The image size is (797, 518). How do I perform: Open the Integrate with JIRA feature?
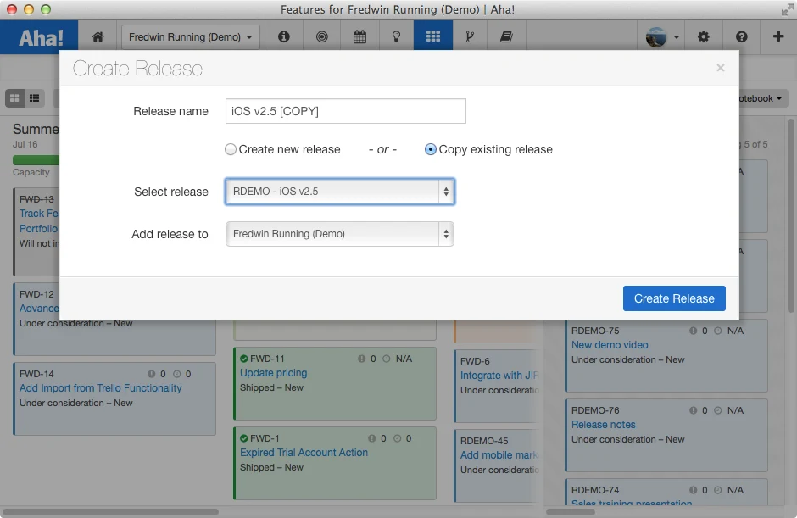tap(499, 376)
